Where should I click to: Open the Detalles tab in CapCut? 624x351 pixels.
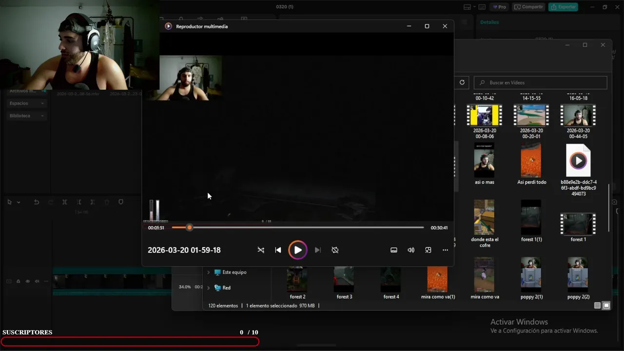click(x=489, y=22)
